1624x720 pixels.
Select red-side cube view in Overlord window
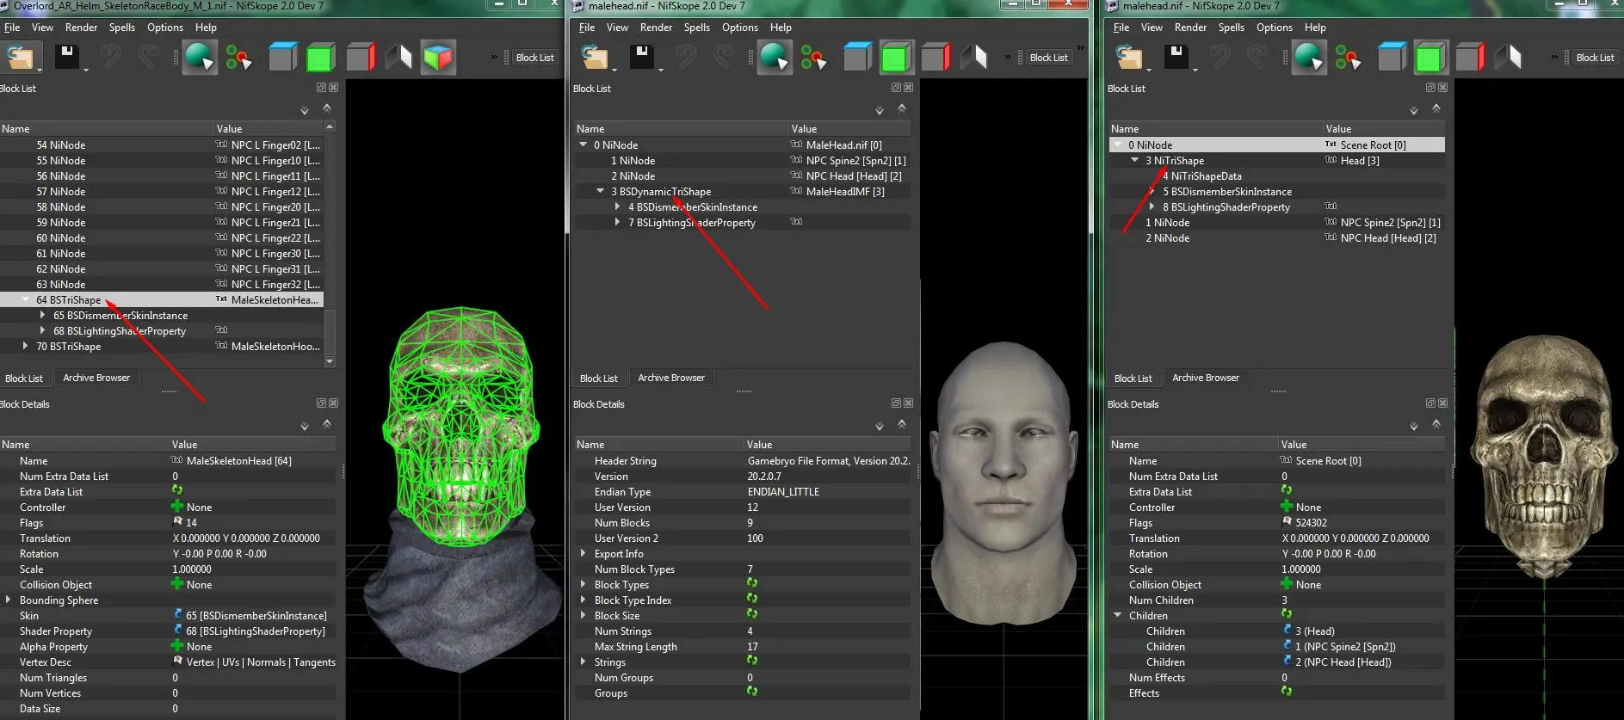pos(361,58)
